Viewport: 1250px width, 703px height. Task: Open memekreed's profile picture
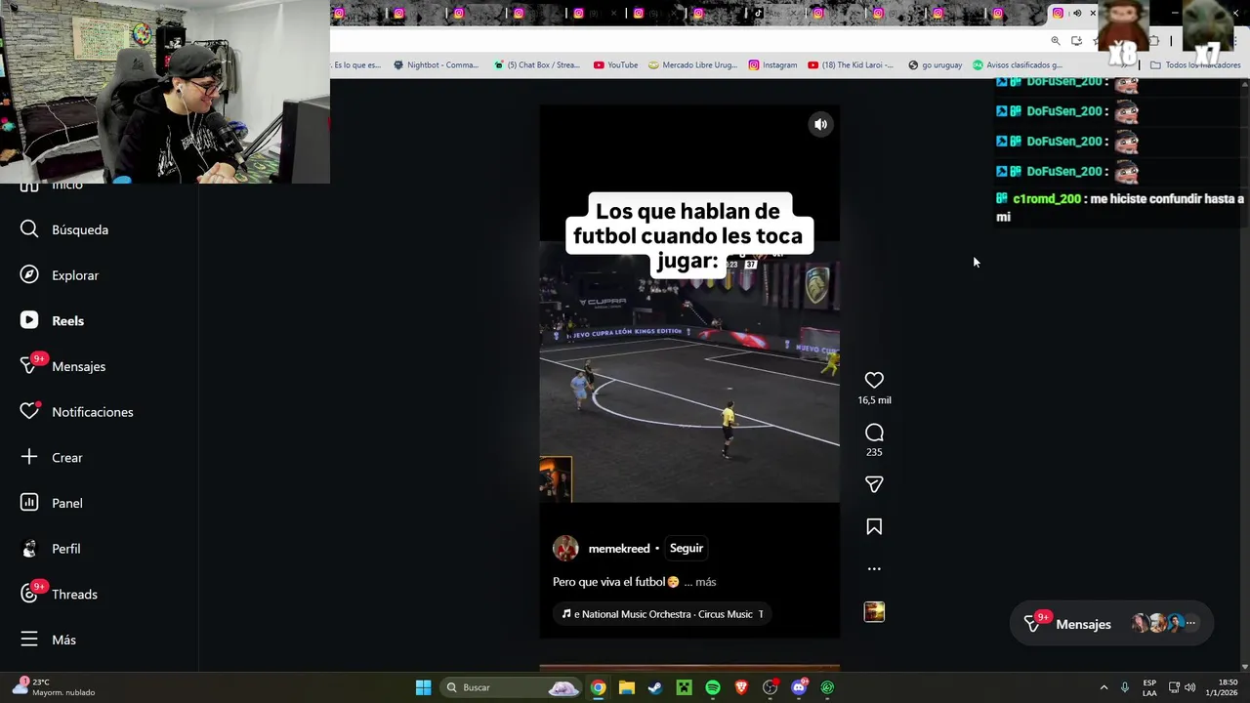point(565,548)
